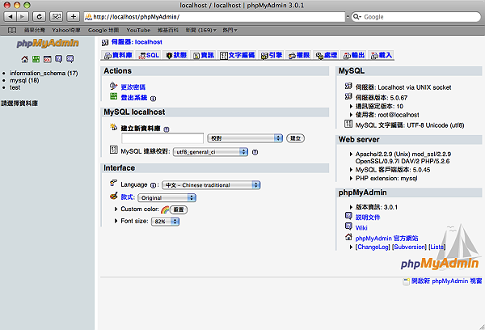Open the 文字編碼 charsets tab

[x=238, y=55]
